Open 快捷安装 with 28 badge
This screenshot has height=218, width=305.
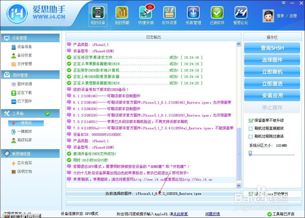[x=146, y=15]
